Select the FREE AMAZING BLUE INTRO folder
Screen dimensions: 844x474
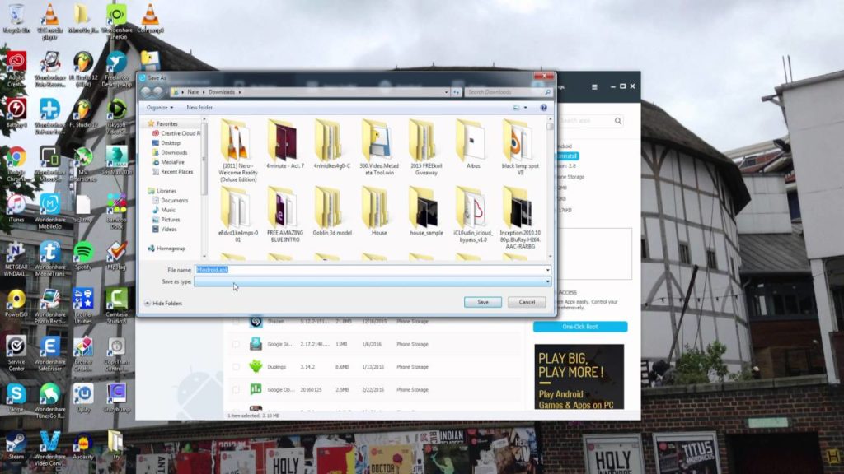284,215
